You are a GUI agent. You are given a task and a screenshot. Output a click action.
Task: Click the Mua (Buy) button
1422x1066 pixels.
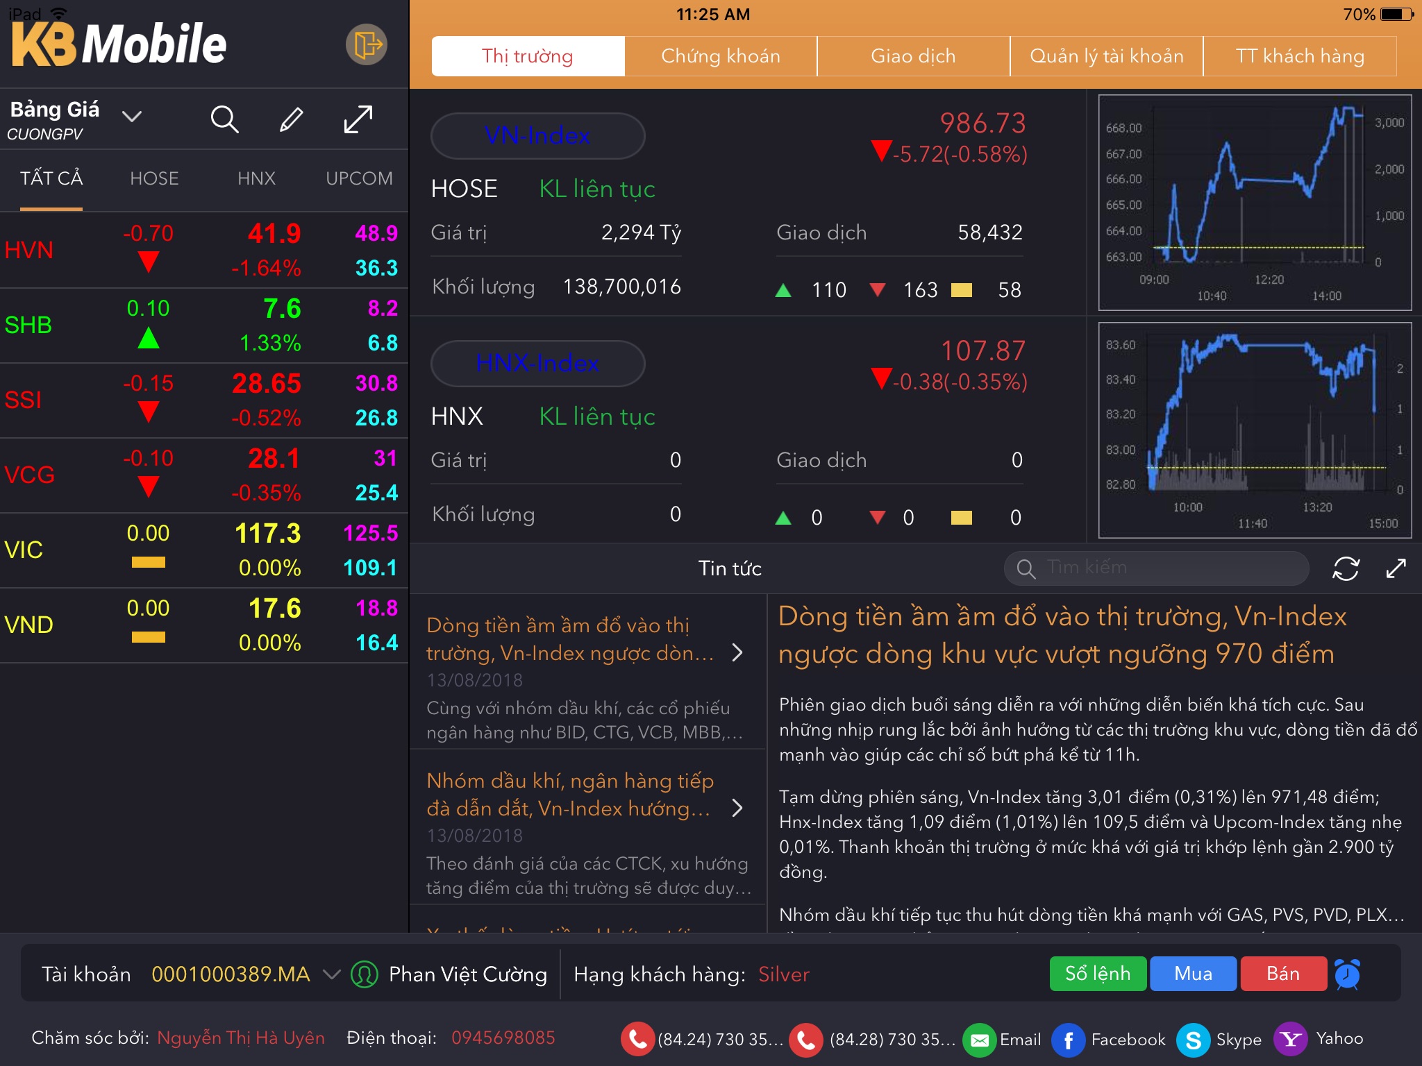(1195, 974)
